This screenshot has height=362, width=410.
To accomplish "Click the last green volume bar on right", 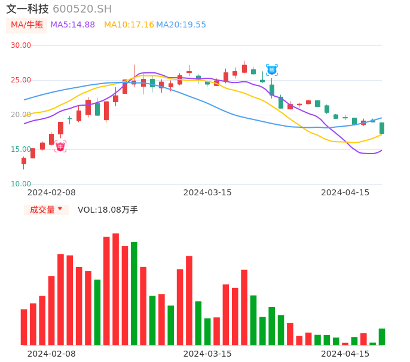I will tap(382, 337).
